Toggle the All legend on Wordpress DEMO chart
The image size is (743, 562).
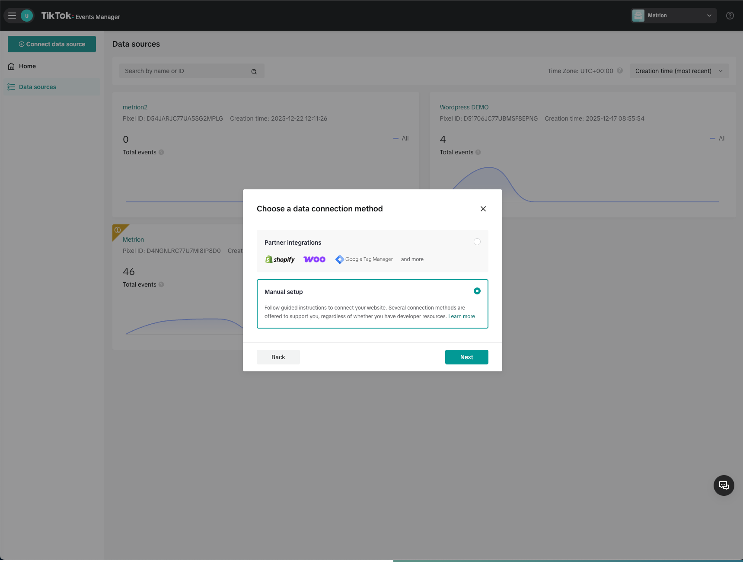click(x=718, y=138)
